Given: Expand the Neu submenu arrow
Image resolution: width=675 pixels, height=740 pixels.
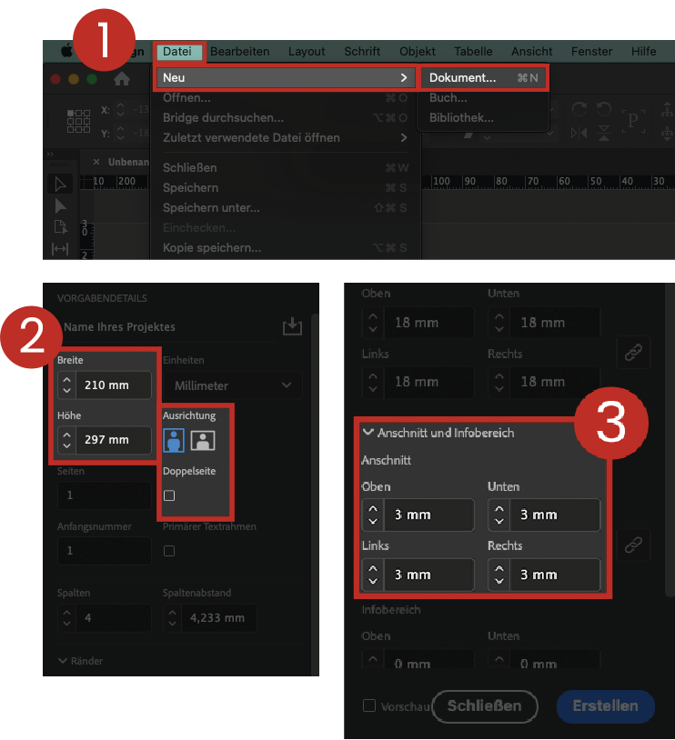Looking at the screenshot, I should click(x=403, y=77).
